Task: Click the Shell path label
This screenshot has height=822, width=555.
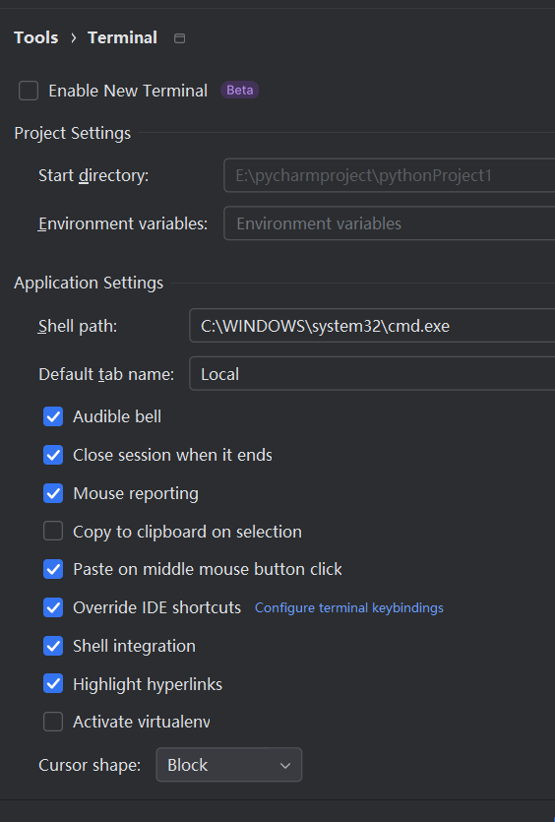Action: pyautogui.click(x=78, y=326)
